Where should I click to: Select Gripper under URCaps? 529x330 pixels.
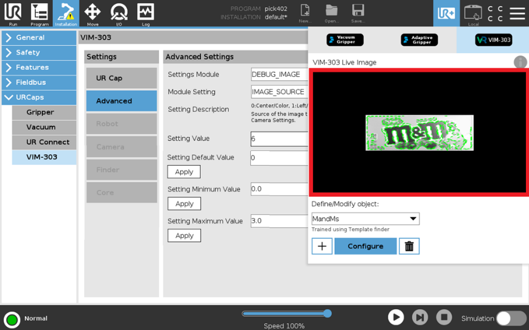click(44, 112)
